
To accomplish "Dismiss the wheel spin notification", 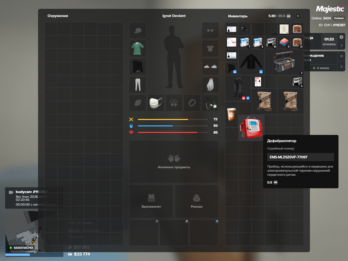I will point(341,56).
